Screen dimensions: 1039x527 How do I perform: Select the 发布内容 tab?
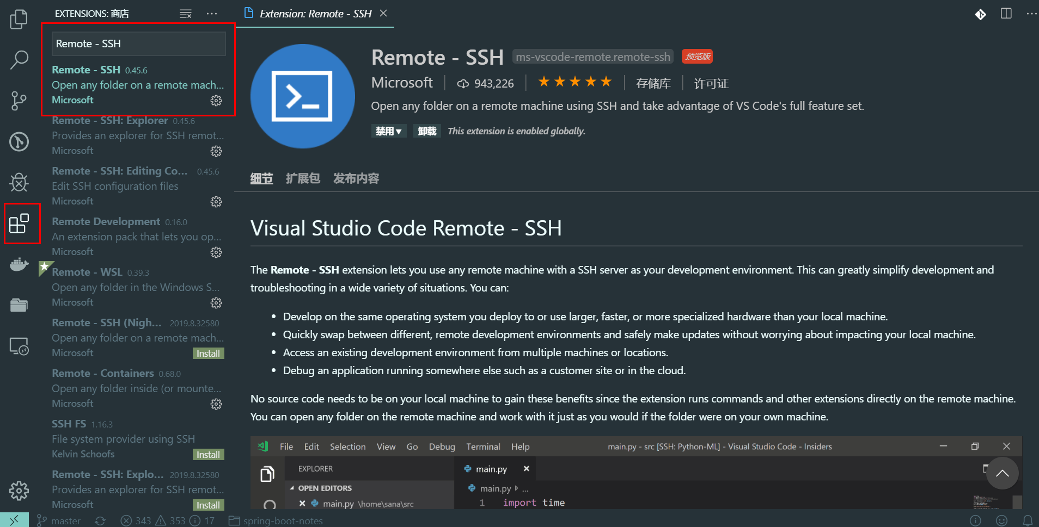click(x=356, y=178)
